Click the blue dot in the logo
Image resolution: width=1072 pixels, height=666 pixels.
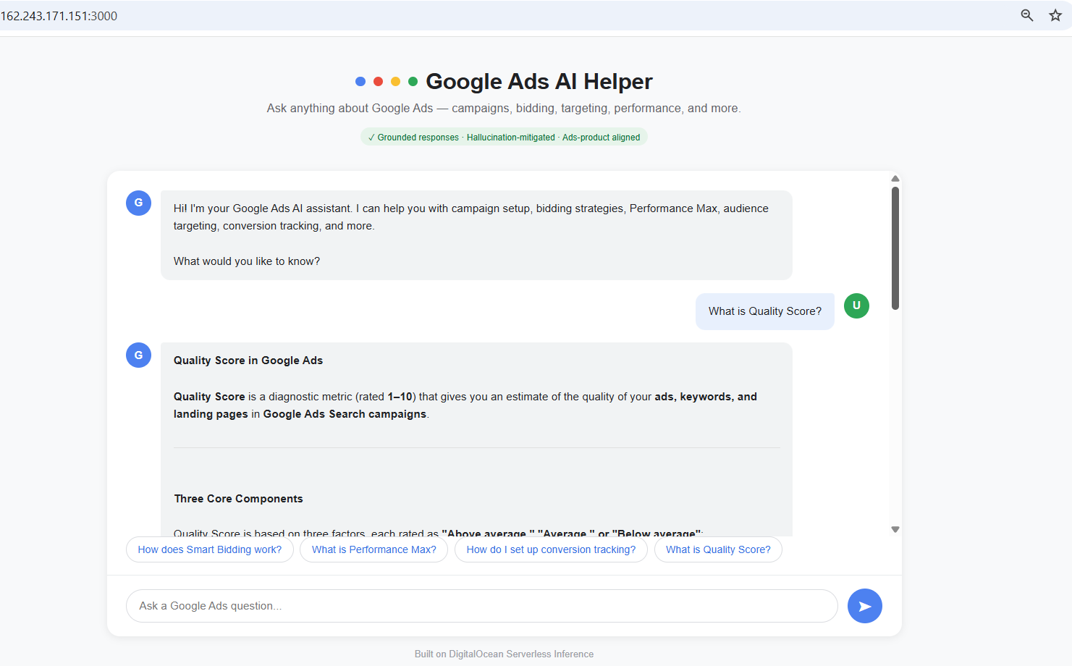360,81
